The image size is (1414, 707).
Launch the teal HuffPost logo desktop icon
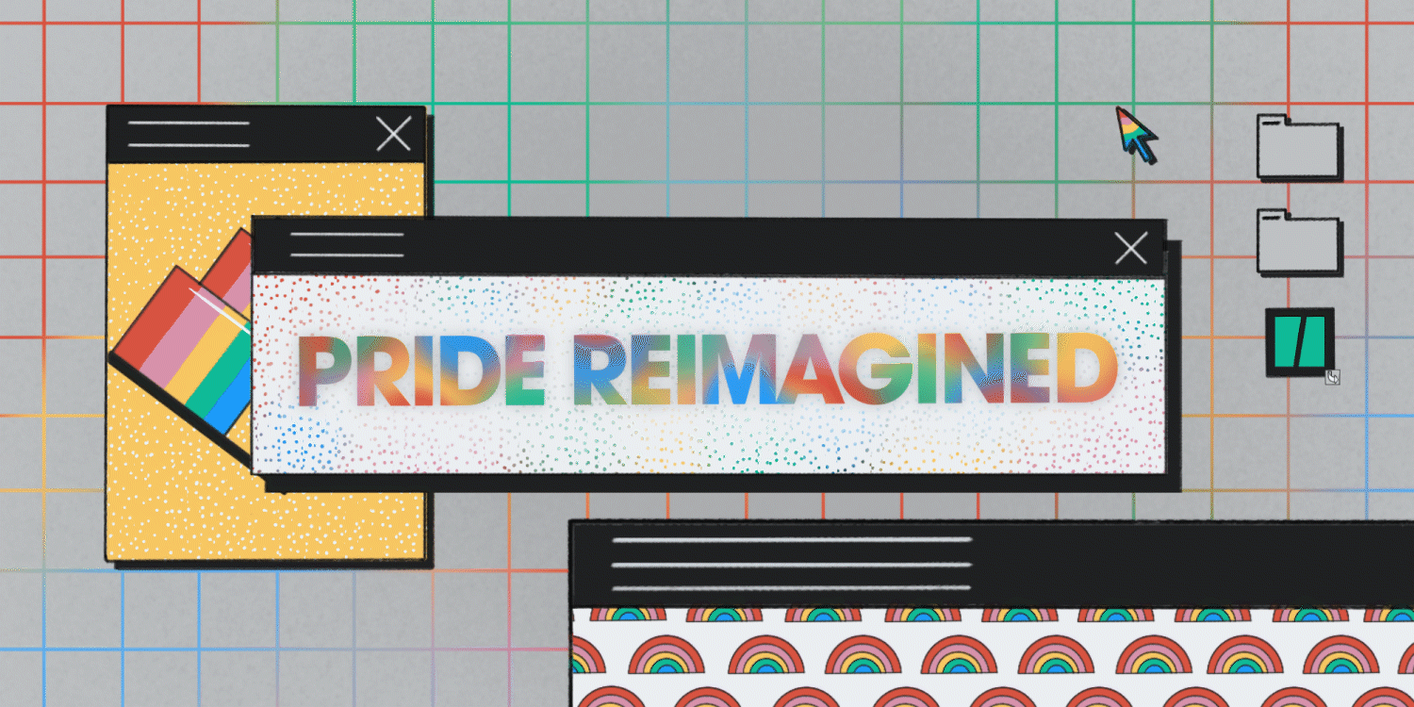(1299, 344)
